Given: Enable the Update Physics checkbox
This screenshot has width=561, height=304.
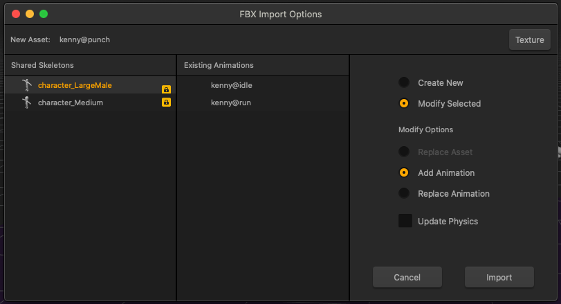Looking at the screenshot, I should tap(405, 221).
